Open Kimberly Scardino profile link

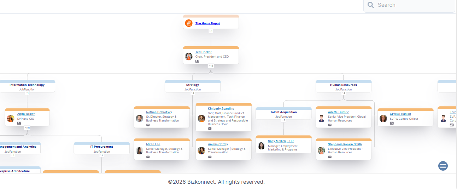click(221, 108)
